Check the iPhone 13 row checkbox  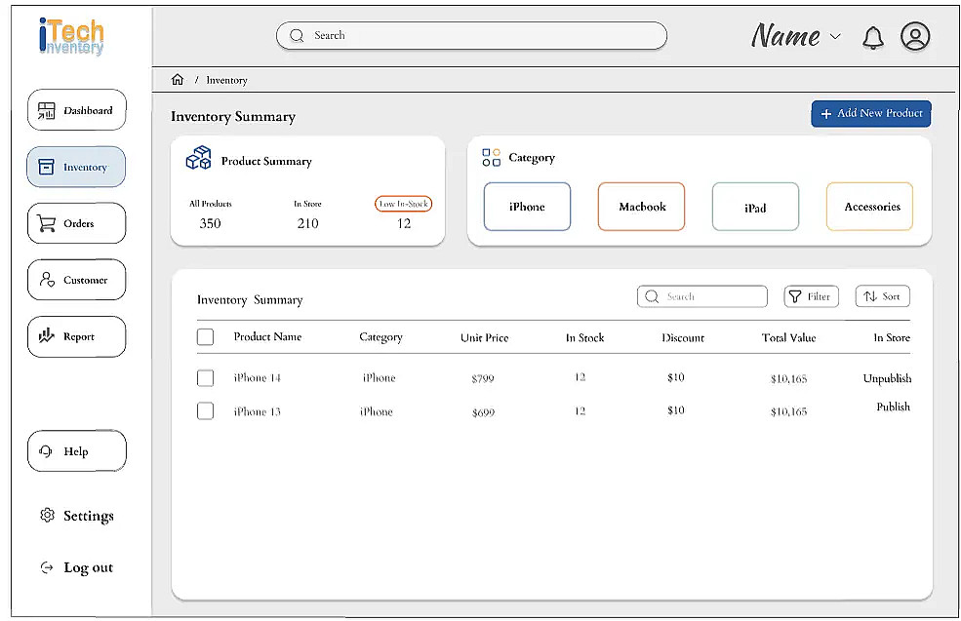(205, 411)
